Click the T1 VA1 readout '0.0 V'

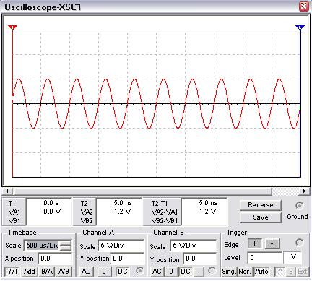pos(52,212)
